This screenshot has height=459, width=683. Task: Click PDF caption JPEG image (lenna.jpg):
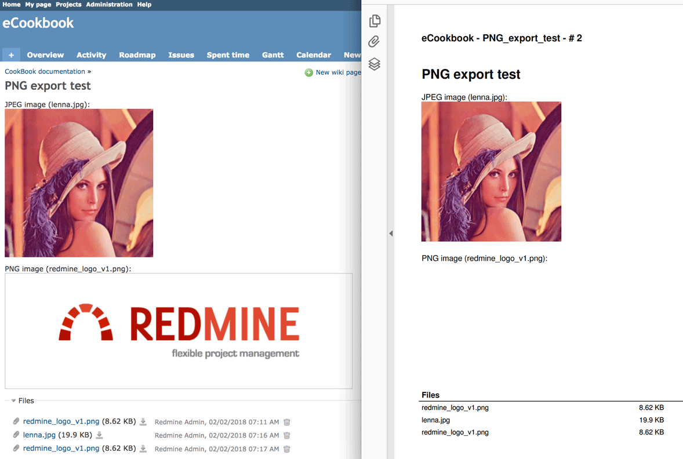(x=464, y=97)
